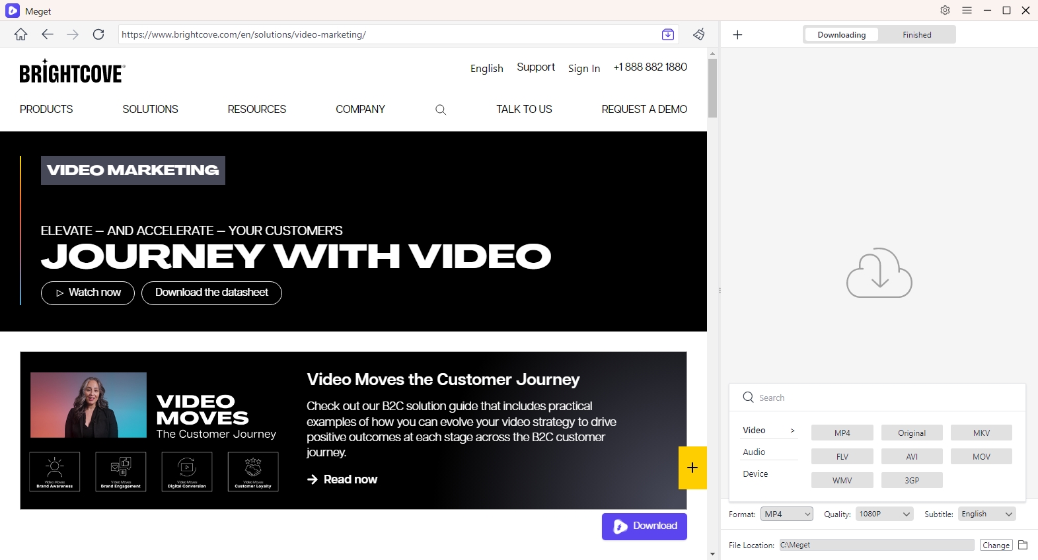The image size is (1038, 560).
Task: Open the COMPANY menu
Action: tap(360, 109)
